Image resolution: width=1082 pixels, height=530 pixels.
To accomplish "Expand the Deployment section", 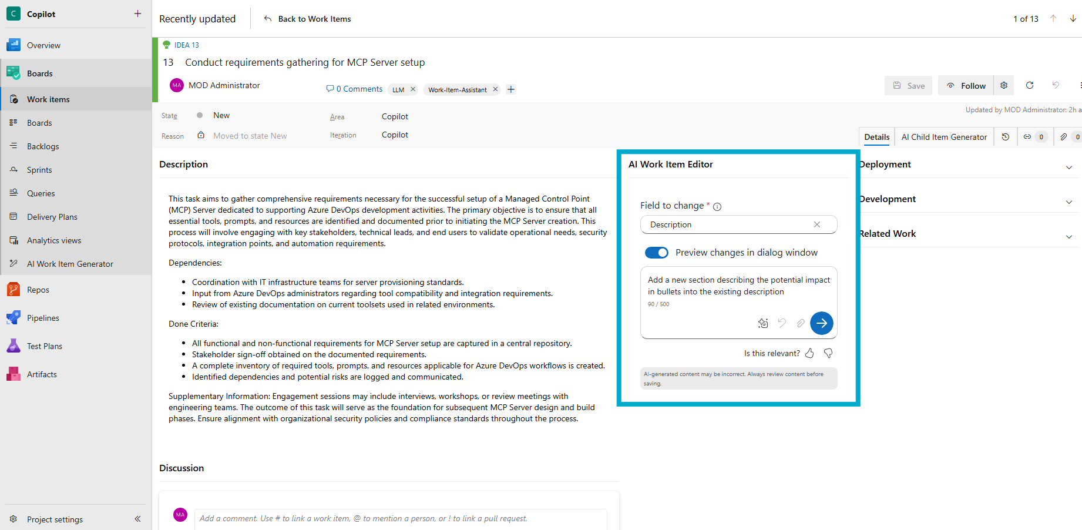I will point(1068,167).
